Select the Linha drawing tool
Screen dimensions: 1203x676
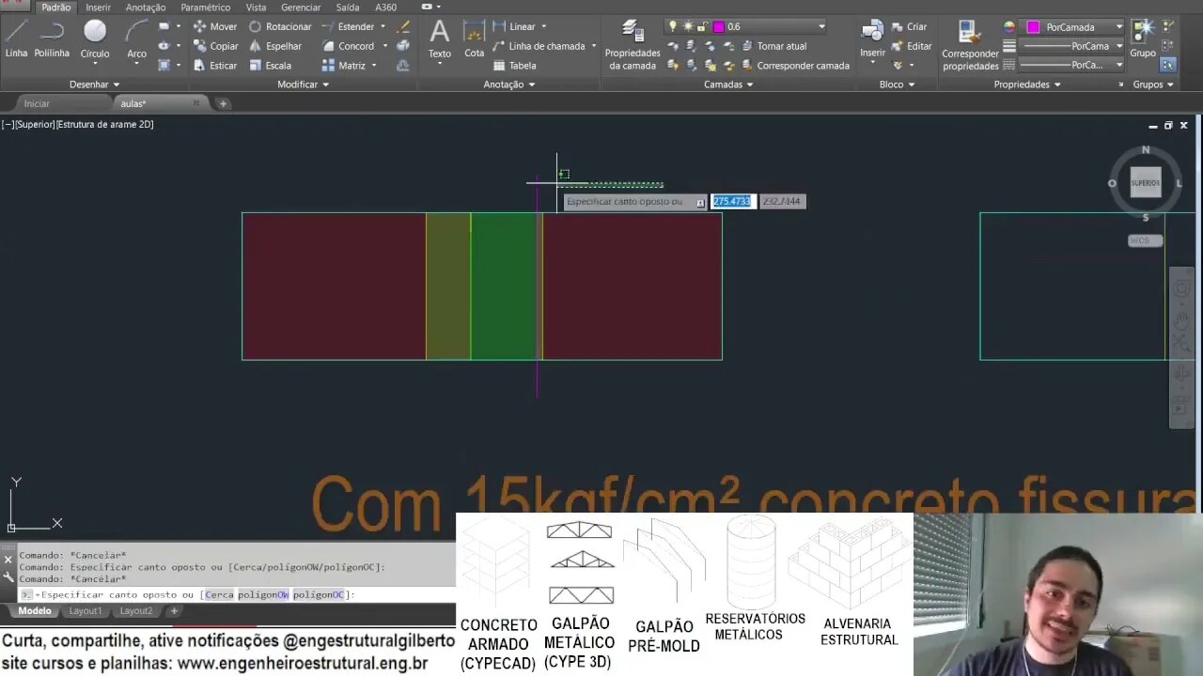coord(16,39)
